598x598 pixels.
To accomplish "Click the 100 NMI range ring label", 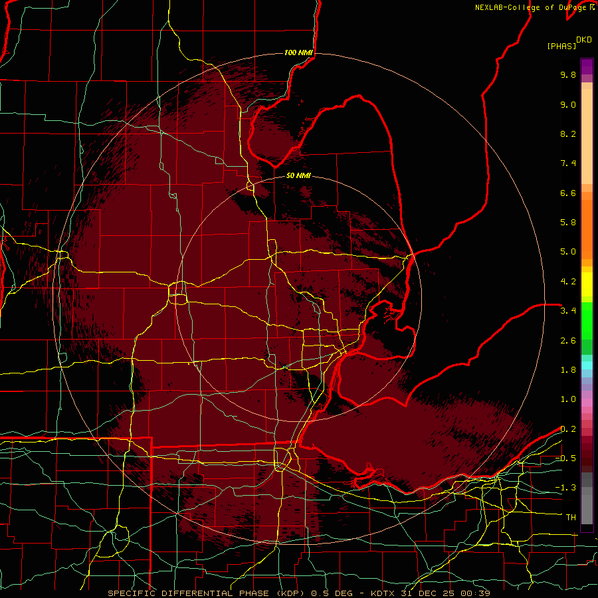I will point(298,52).
